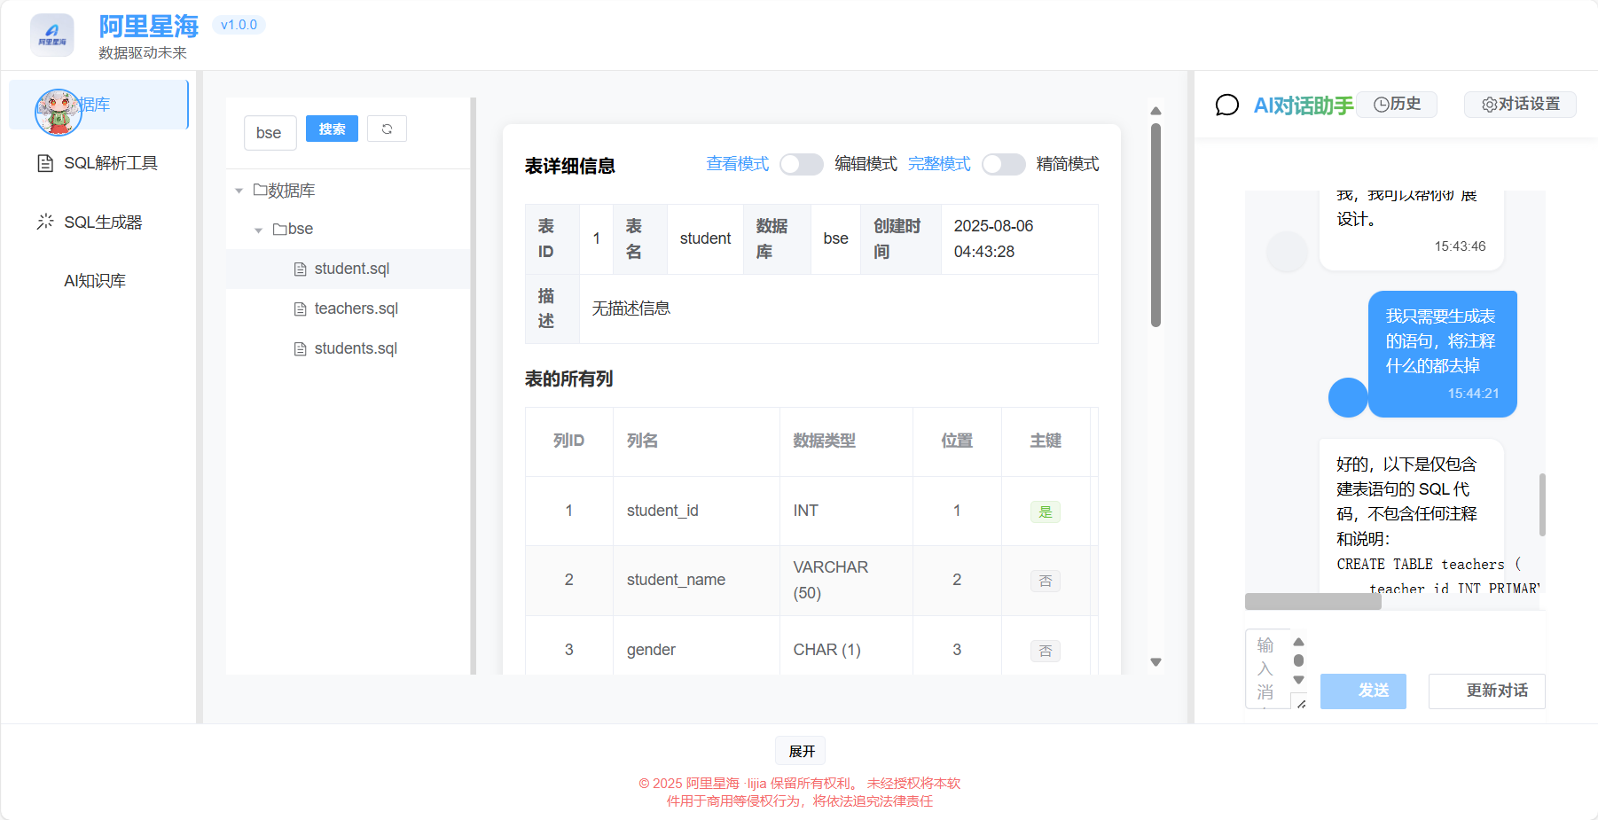1598x820 pixels.
Task: Click the 否 tag in gender row
Action: click(1046, 651)
